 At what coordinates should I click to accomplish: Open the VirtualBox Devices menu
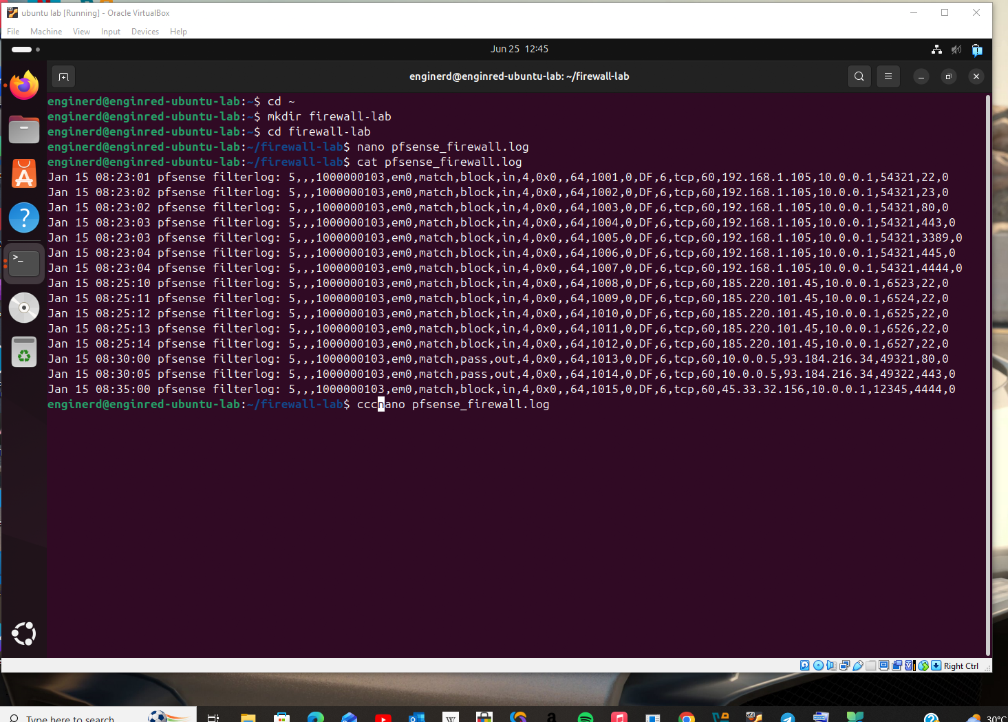point(145,32)
